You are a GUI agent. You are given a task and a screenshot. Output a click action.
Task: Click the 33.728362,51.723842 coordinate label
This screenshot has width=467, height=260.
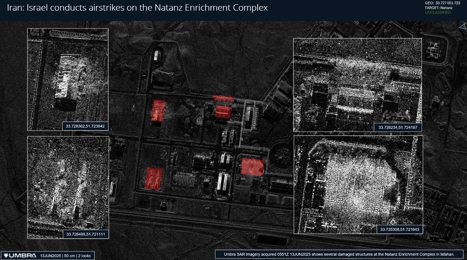pos(85,126)
